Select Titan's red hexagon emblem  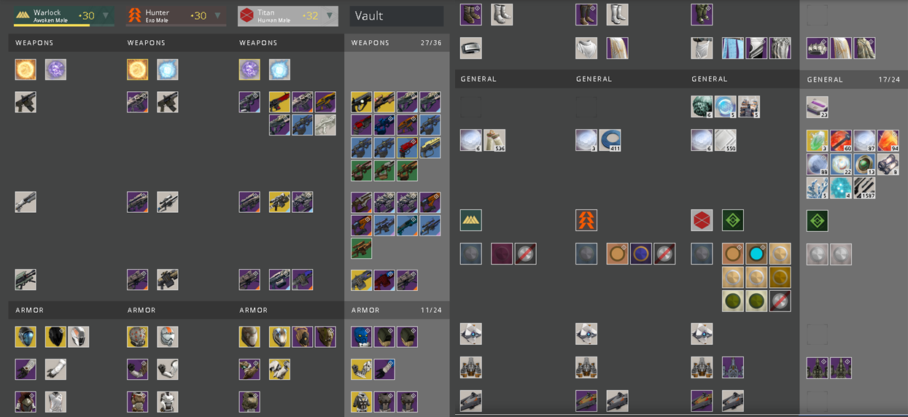pyautogui.click(x=702, y=220)
